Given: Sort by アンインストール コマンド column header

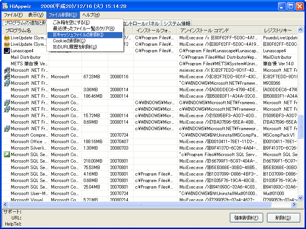Looking at the screenshot, I should click(x=219, y=31).
